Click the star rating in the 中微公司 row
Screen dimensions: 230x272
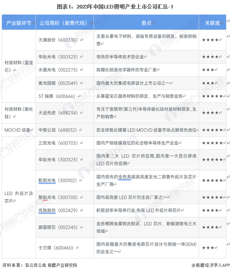[212, 130]
